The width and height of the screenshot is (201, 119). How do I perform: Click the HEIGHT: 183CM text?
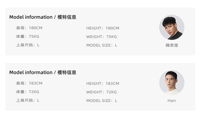(x=103, y=83)
